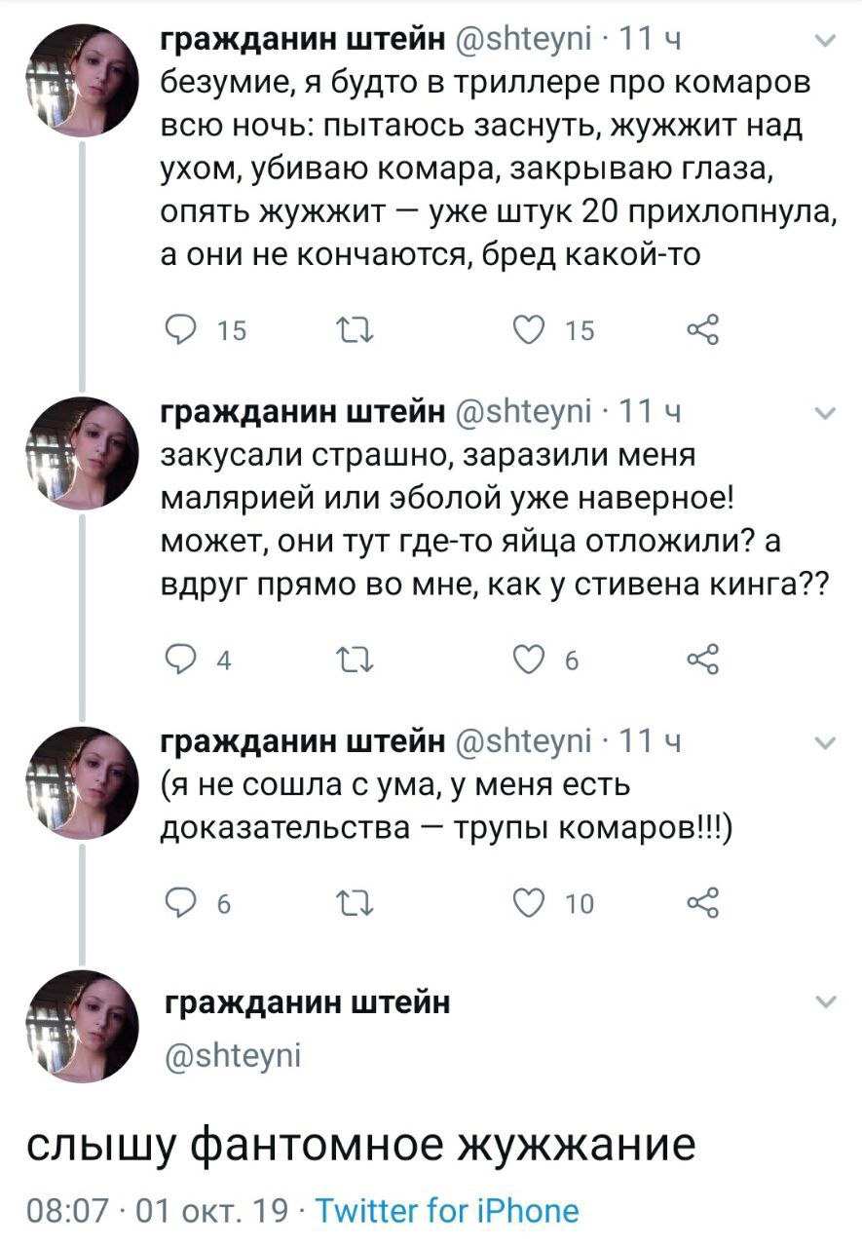
Task: Open the Twitter for iPhone link
Action: click(447, 1211)
